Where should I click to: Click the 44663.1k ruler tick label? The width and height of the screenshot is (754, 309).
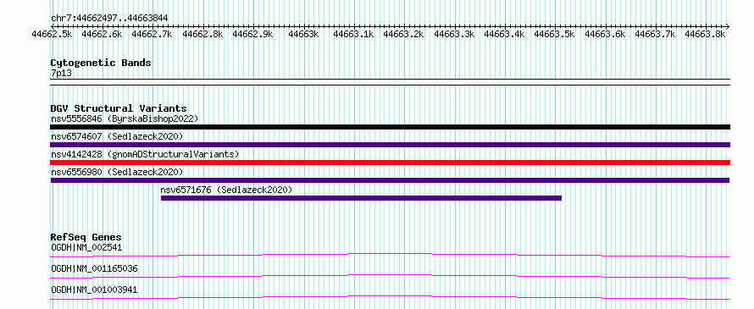pyautogui.click(x=354, y=34)
